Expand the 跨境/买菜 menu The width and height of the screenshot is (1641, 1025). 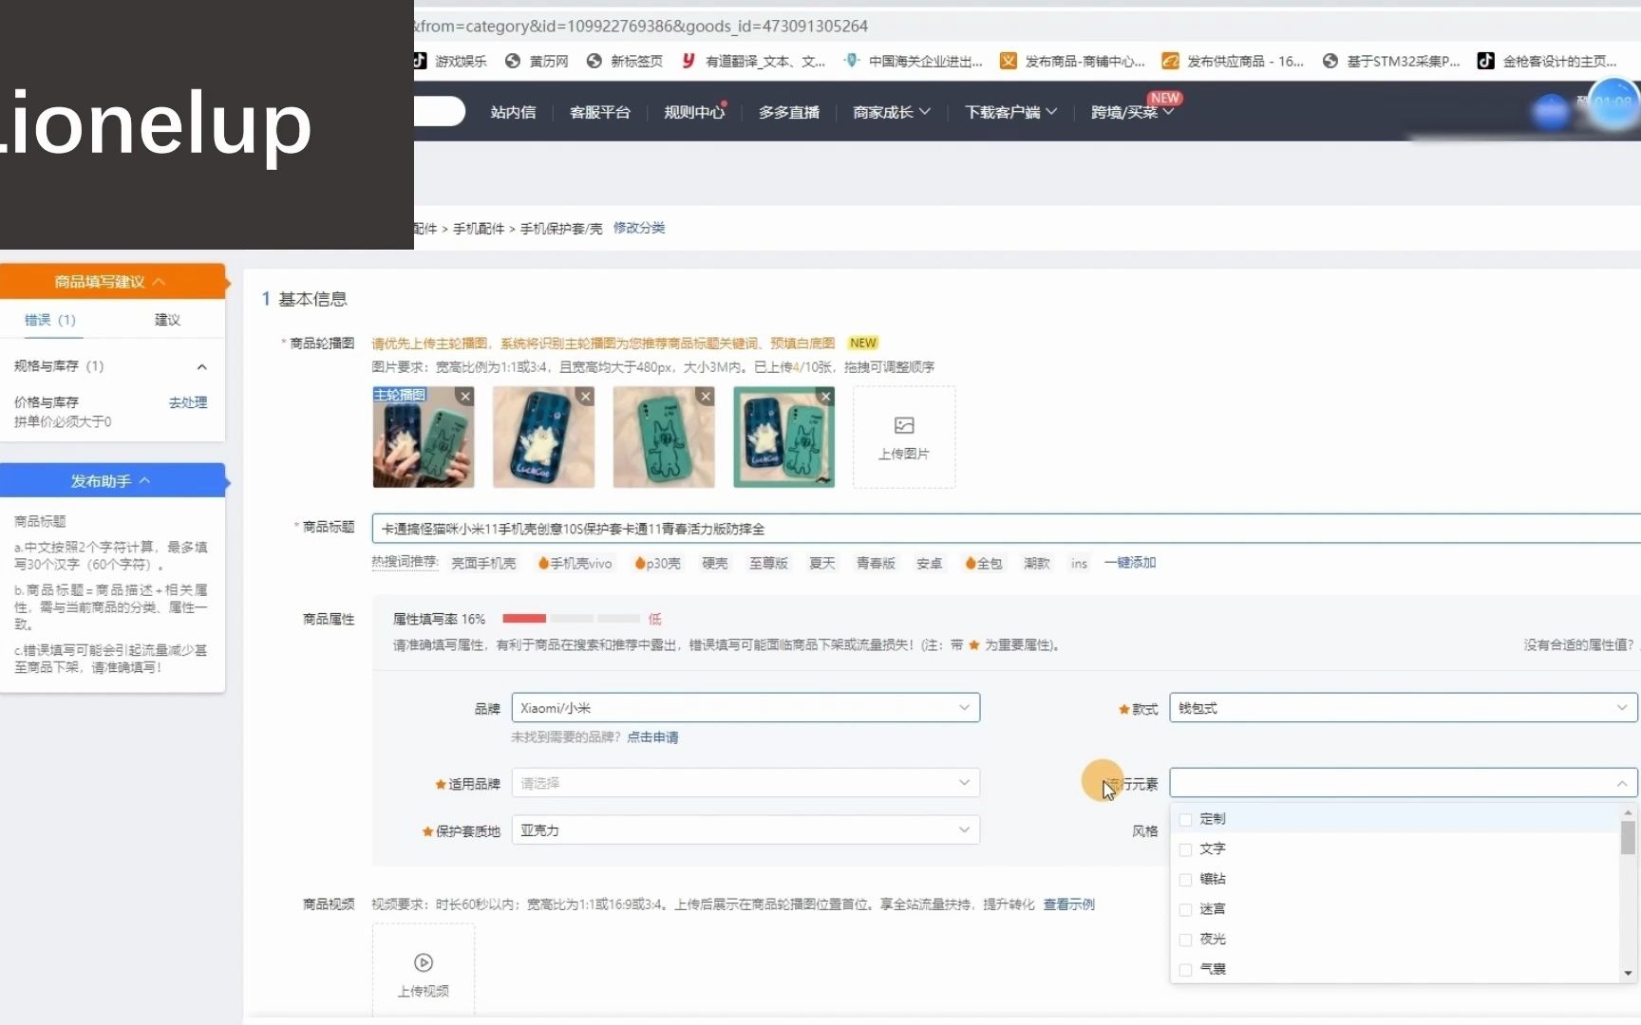(1132, 112)
